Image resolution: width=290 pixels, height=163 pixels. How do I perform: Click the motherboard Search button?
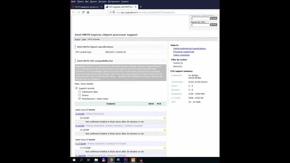point(213,18)
